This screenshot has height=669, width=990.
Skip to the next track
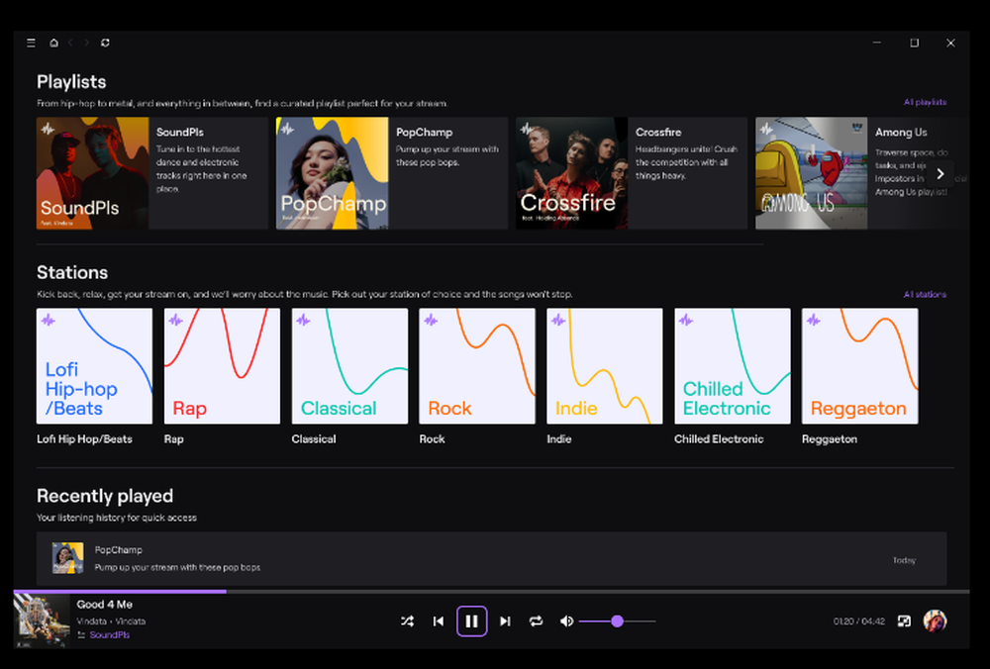coord(505,621)
